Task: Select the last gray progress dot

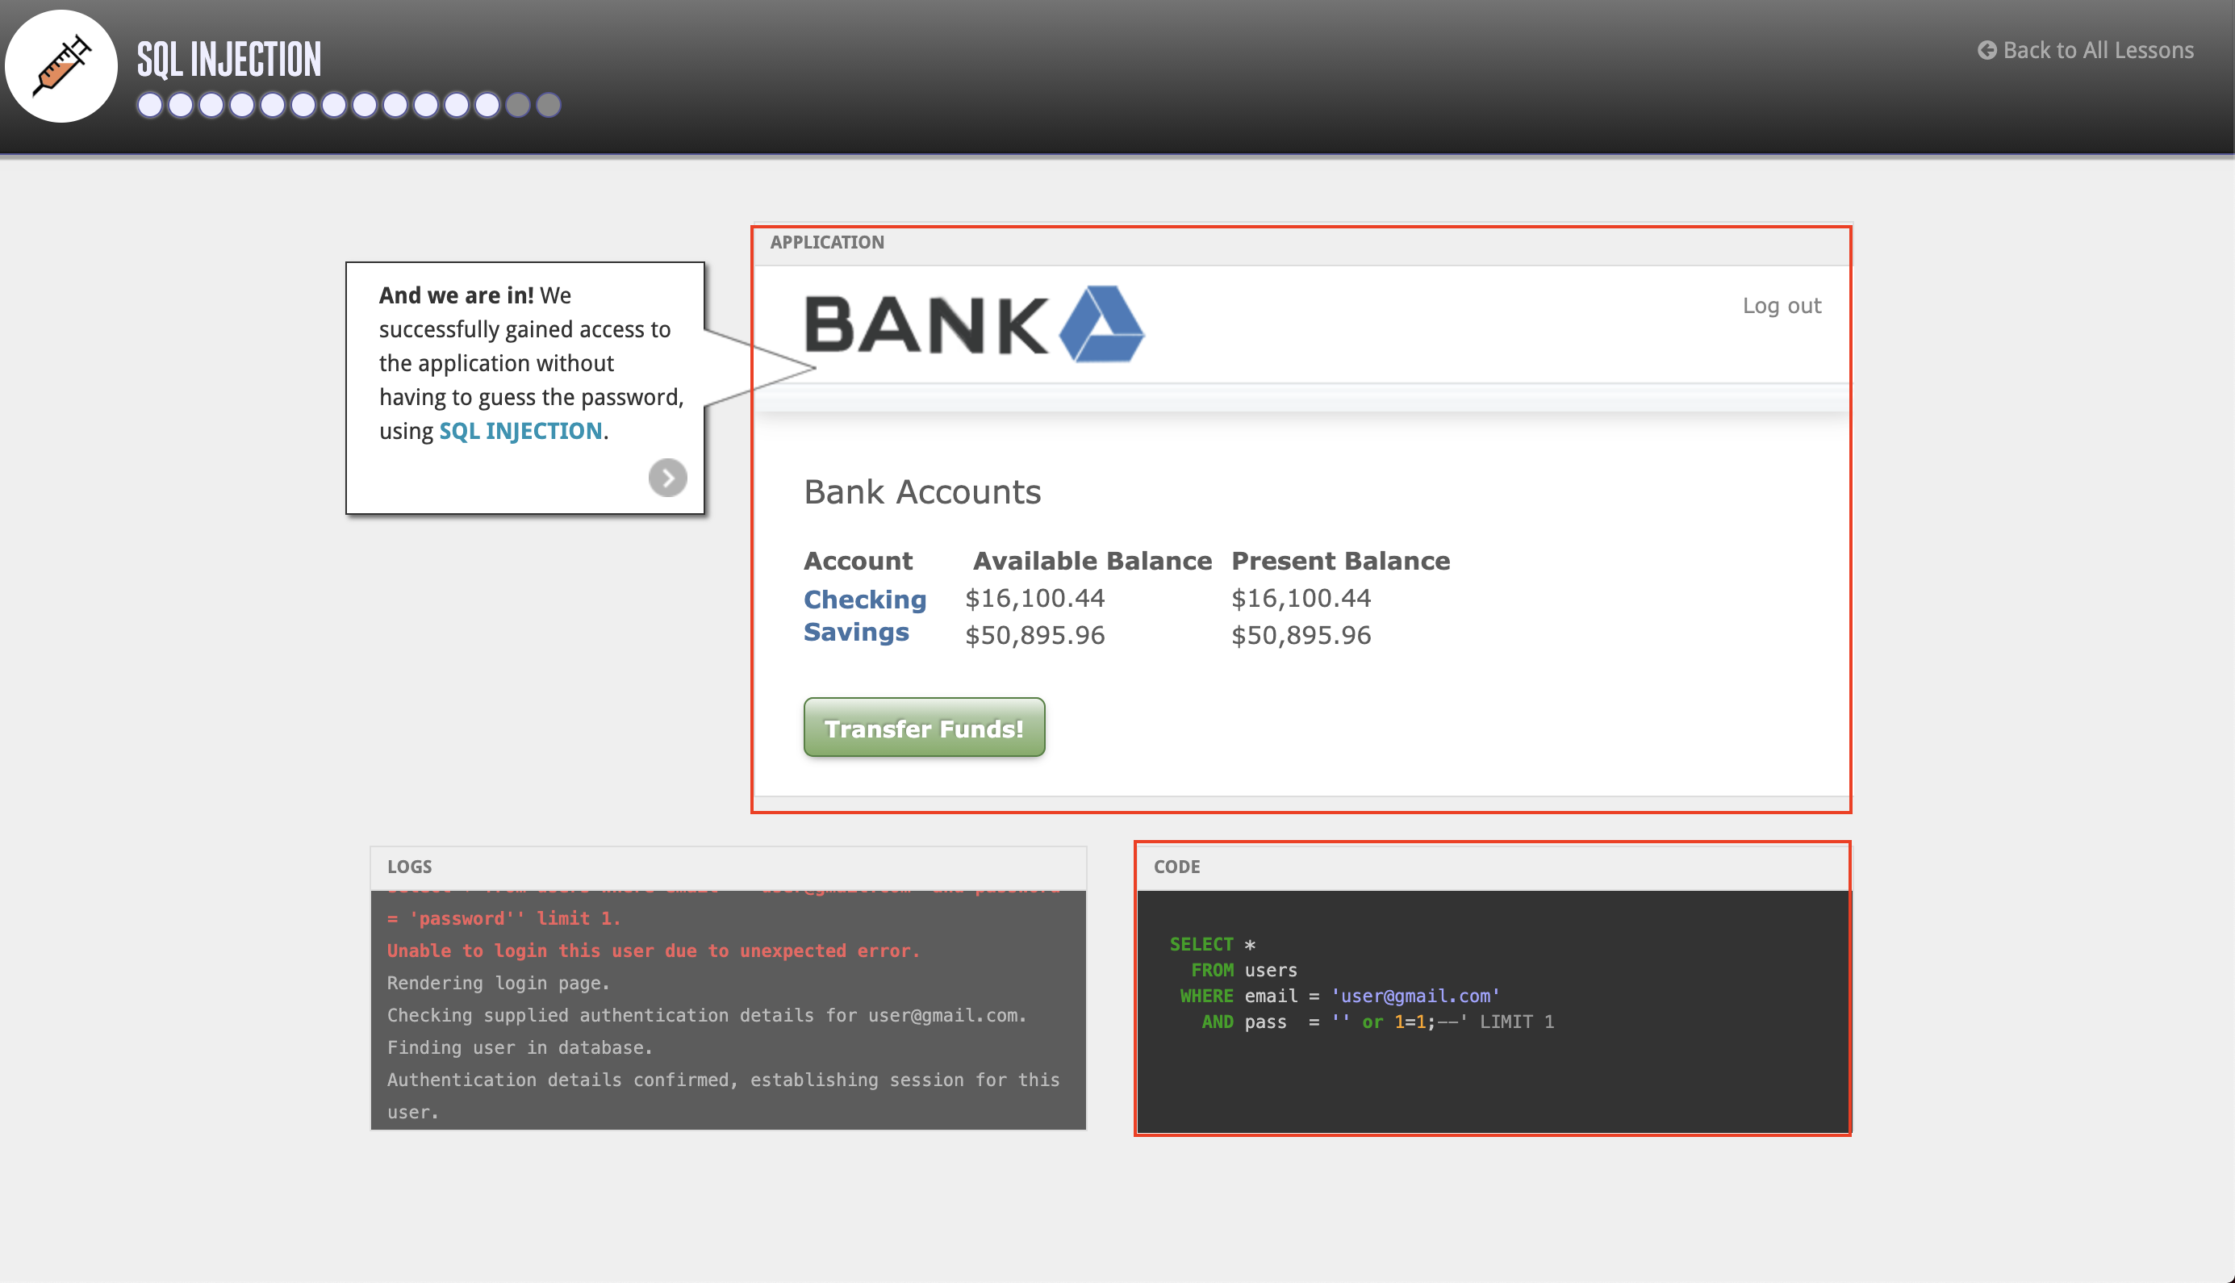Action: coord(549,105)
